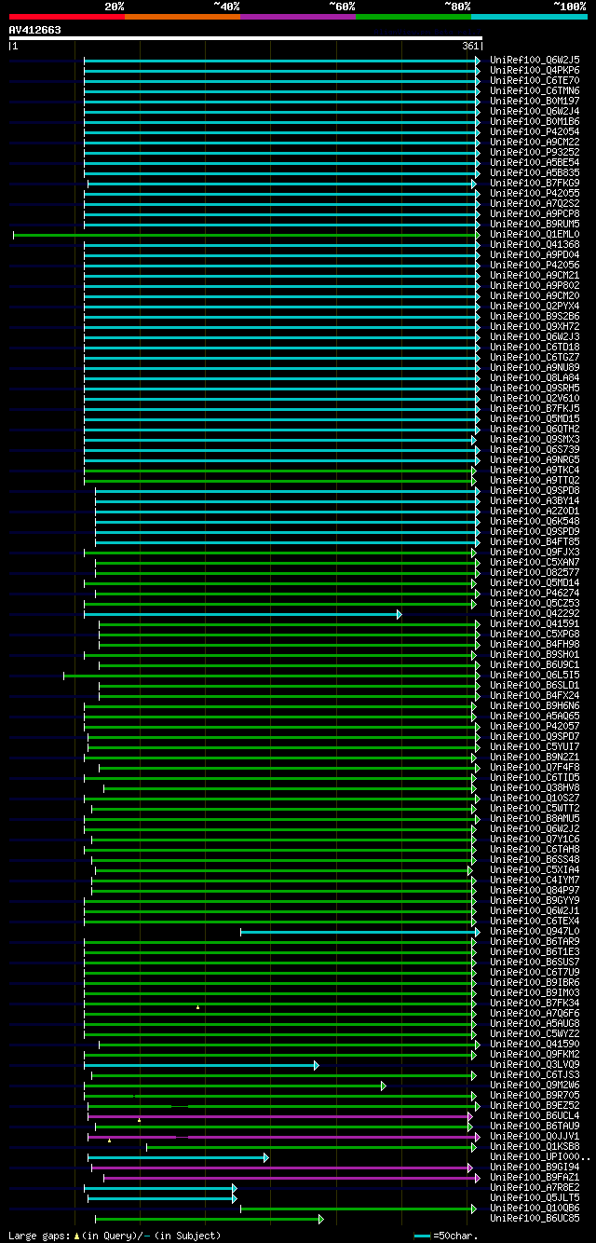Open hit UniRef100_A3BY14
The width and height of the screenshot is (596, 1243).
[535, 501]
